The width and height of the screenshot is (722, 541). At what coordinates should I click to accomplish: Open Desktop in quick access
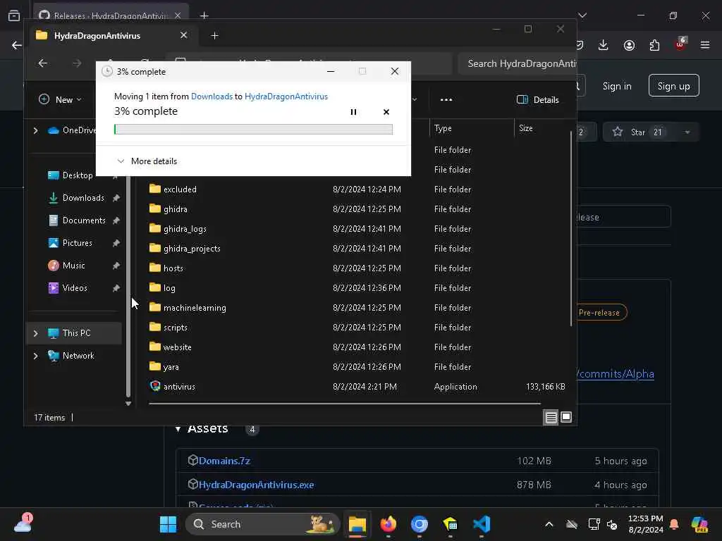70,175
